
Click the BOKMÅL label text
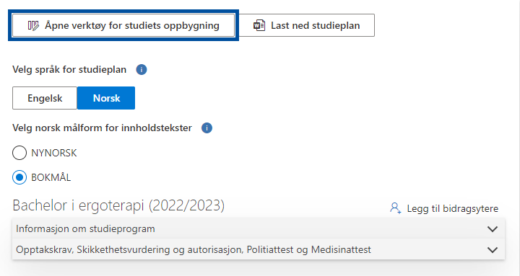[51, 177]
